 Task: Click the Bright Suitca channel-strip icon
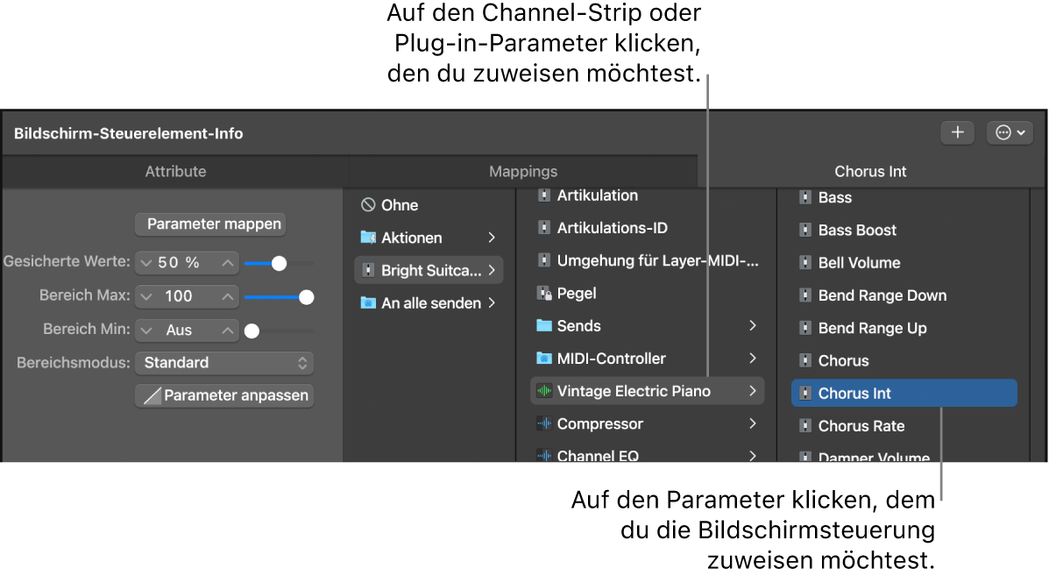[x=368, y=269]
